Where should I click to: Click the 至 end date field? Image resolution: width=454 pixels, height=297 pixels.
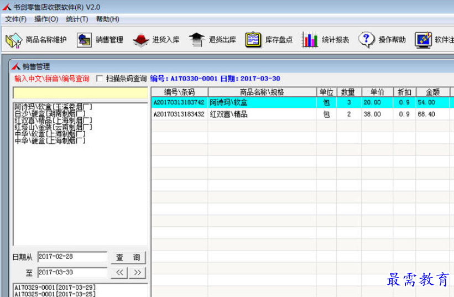click(x=72, y=273)
